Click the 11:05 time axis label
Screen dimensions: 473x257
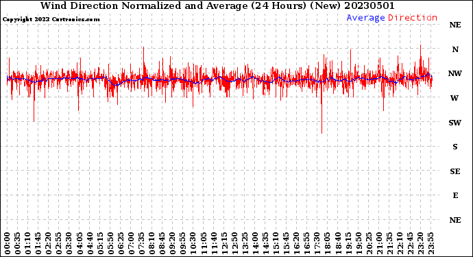tap(204, 243)
